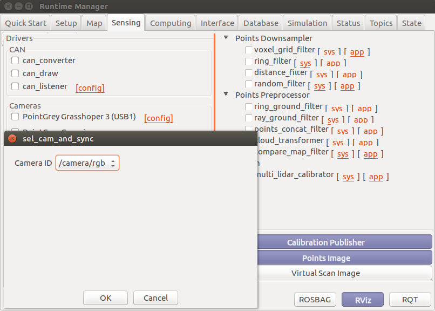Open app link for points_concat_filter

click(370, 131)
